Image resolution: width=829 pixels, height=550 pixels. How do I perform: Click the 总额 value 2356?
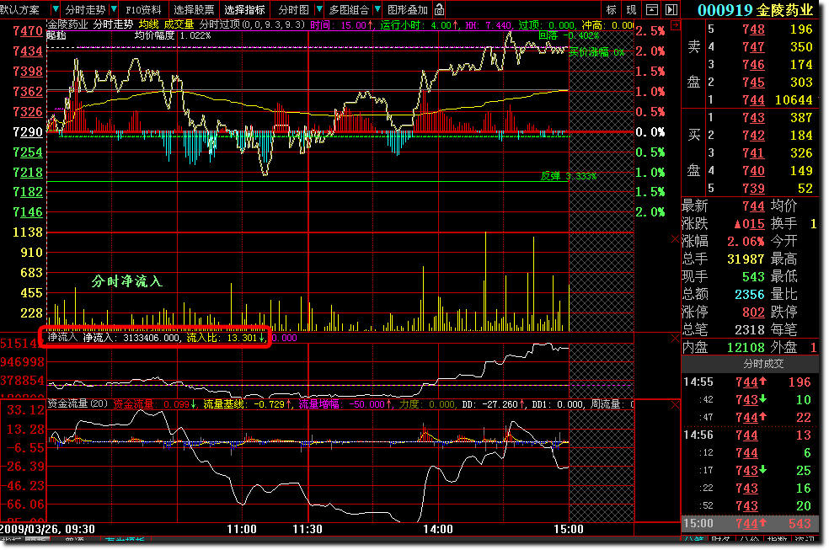point(750,294)
